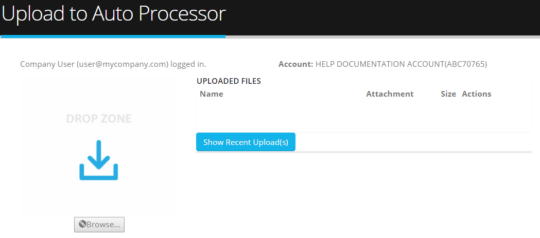Click empty black header right of title

pos(382,16)
